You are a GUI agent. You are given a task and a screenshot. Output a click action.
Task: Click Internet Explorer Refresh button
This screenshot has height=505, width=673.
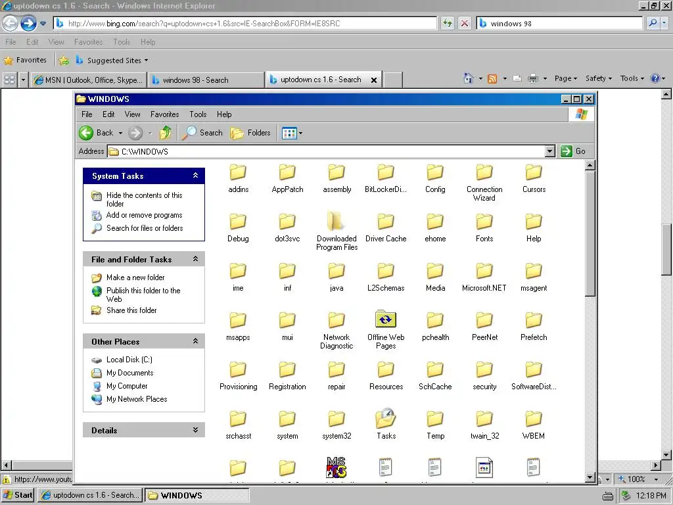click(x=447, y=23)
